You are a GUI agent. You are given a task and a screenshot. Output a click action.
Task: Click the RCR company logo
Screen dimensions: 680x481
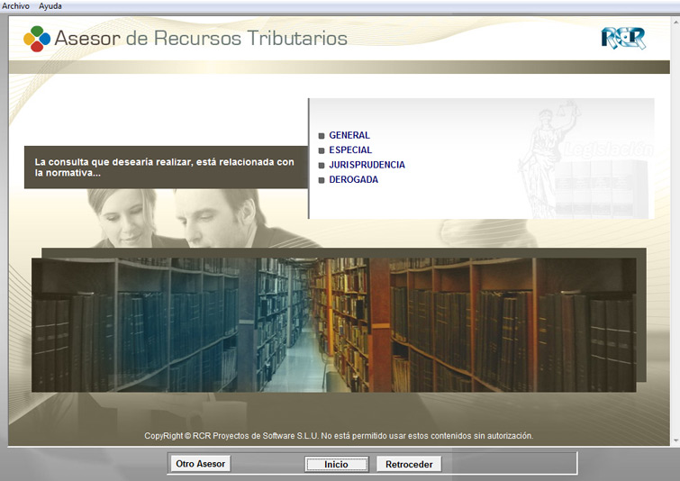pyautogui.click(x=622, y=38)
